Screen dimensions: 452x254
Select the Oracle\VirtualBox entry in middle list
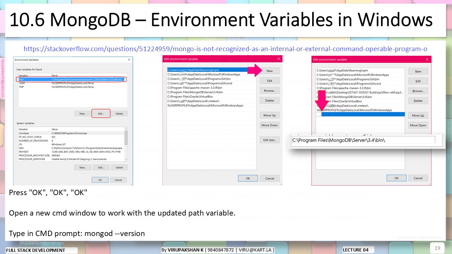click(190, 96)
